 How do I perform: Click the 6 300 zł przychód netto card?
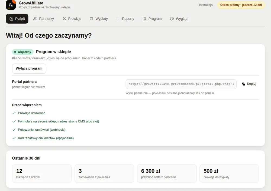[167, 174]
